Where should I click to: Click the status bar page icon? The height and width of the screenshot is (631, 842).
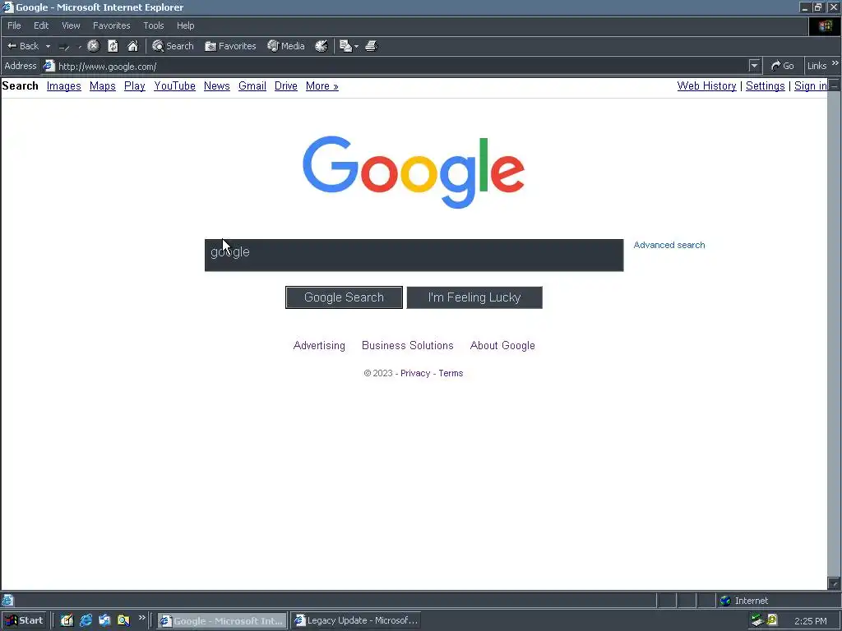tap(7, 601)
